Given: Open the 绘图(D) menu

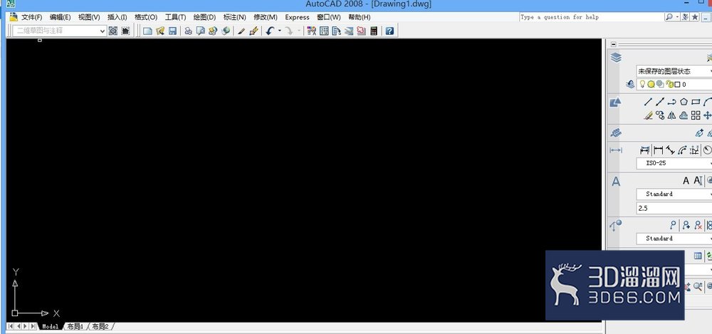Looking at the screenshot, I should pos(205,17).
